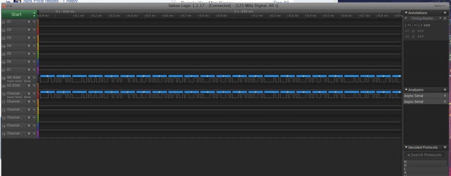Open Decoded Protocols settings gear
The height and width of the screenshot is (176, 451).
[x=445, y=147]
